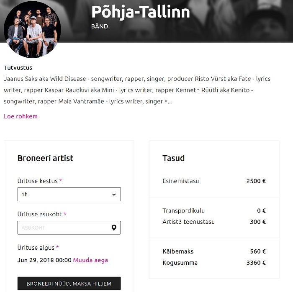Image resolution: width=293 pixels, height=292 pixels.
Task: Focus the Asukoht location input field
Action: (x=63, y=228)
